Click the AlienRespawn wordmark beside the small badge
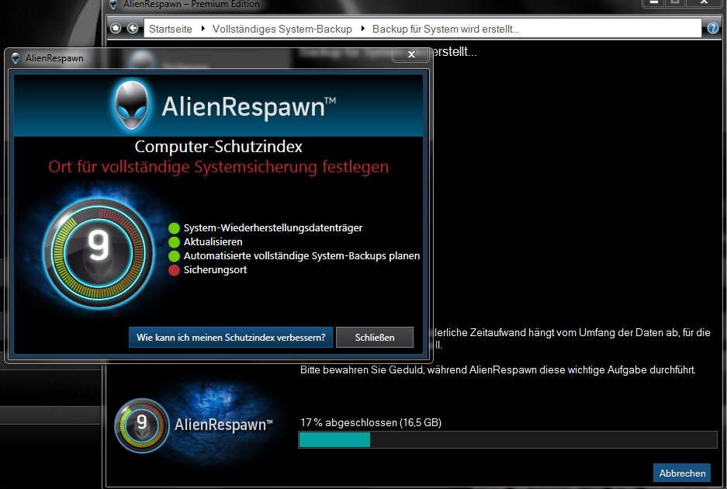 tap(223, 425)
